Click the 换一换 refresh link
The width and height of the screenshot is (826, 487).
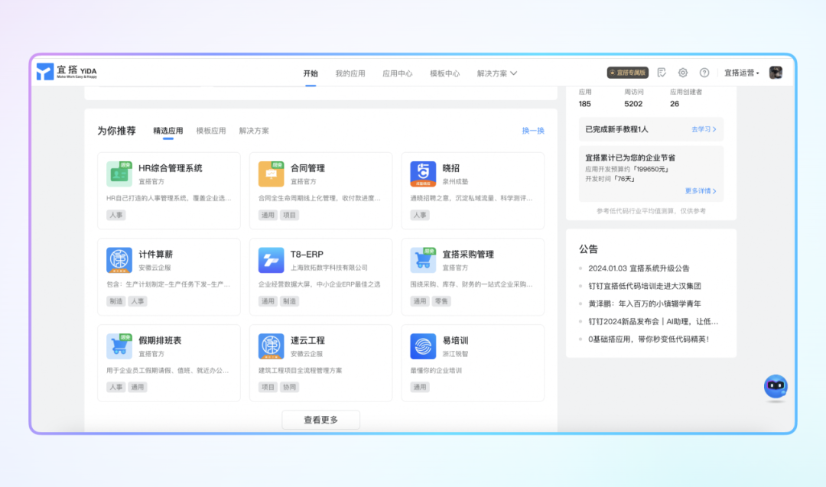click(533, 131)
